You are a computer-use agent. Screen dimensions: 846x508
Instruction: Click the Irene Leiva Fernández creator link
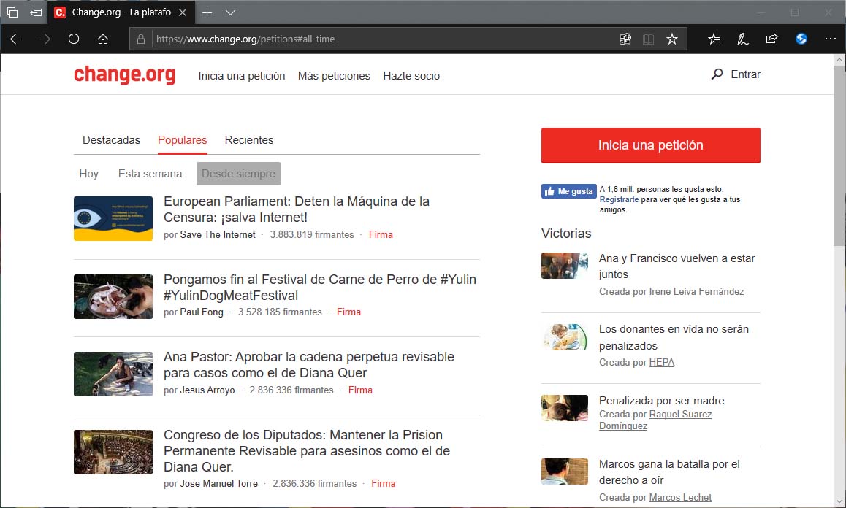pos(696,292)
